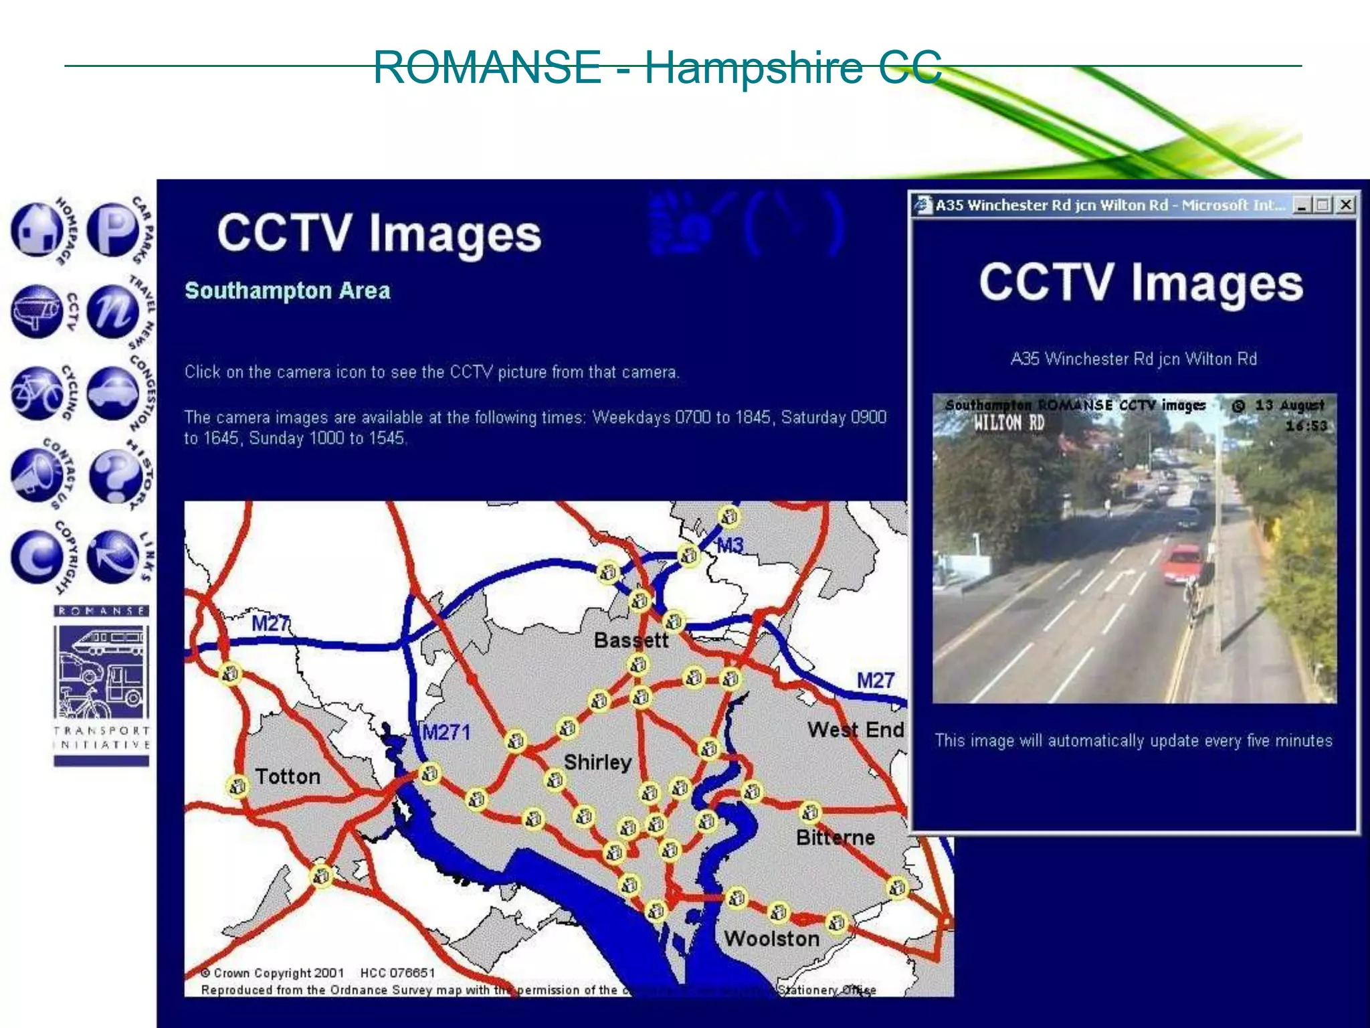Image resolution: width=1370 pixels, height=1028 pixels.
Task: Minimize the A35 Winchester Rd popup window
Action: (x=1302, y=205)
